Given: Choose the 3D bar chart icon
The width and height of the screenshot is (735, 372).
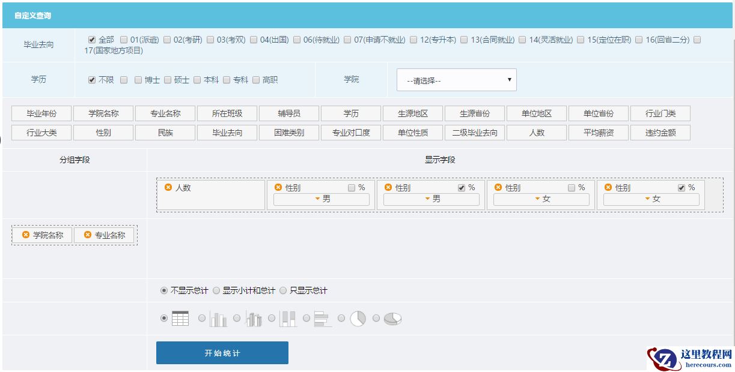Looking at the screenshot, I should pyautogui.click(x=254, y=319).
